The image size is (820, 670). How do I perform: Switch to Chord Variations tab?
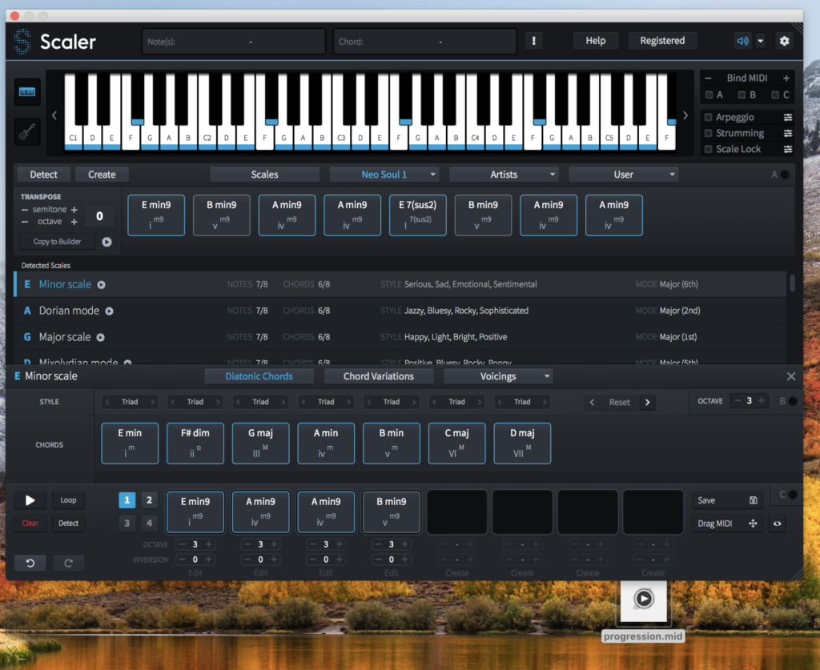click(x=379, y=376)
